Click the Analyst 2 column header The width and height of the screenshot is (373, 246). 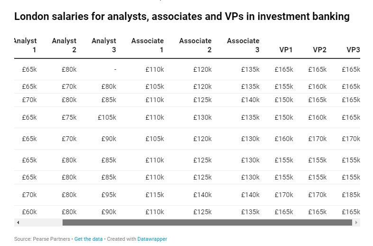coord(64,45)
